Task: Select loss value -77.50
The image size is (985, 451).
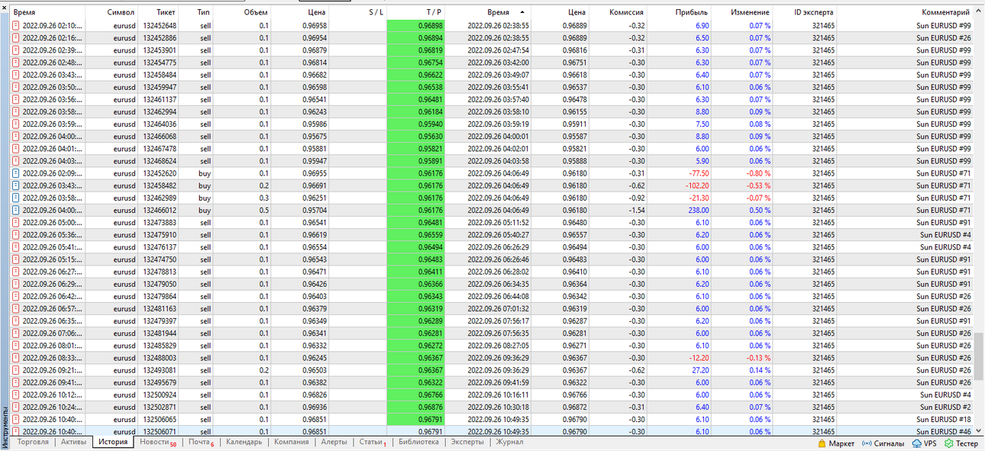Action: [x=698, y=174]
